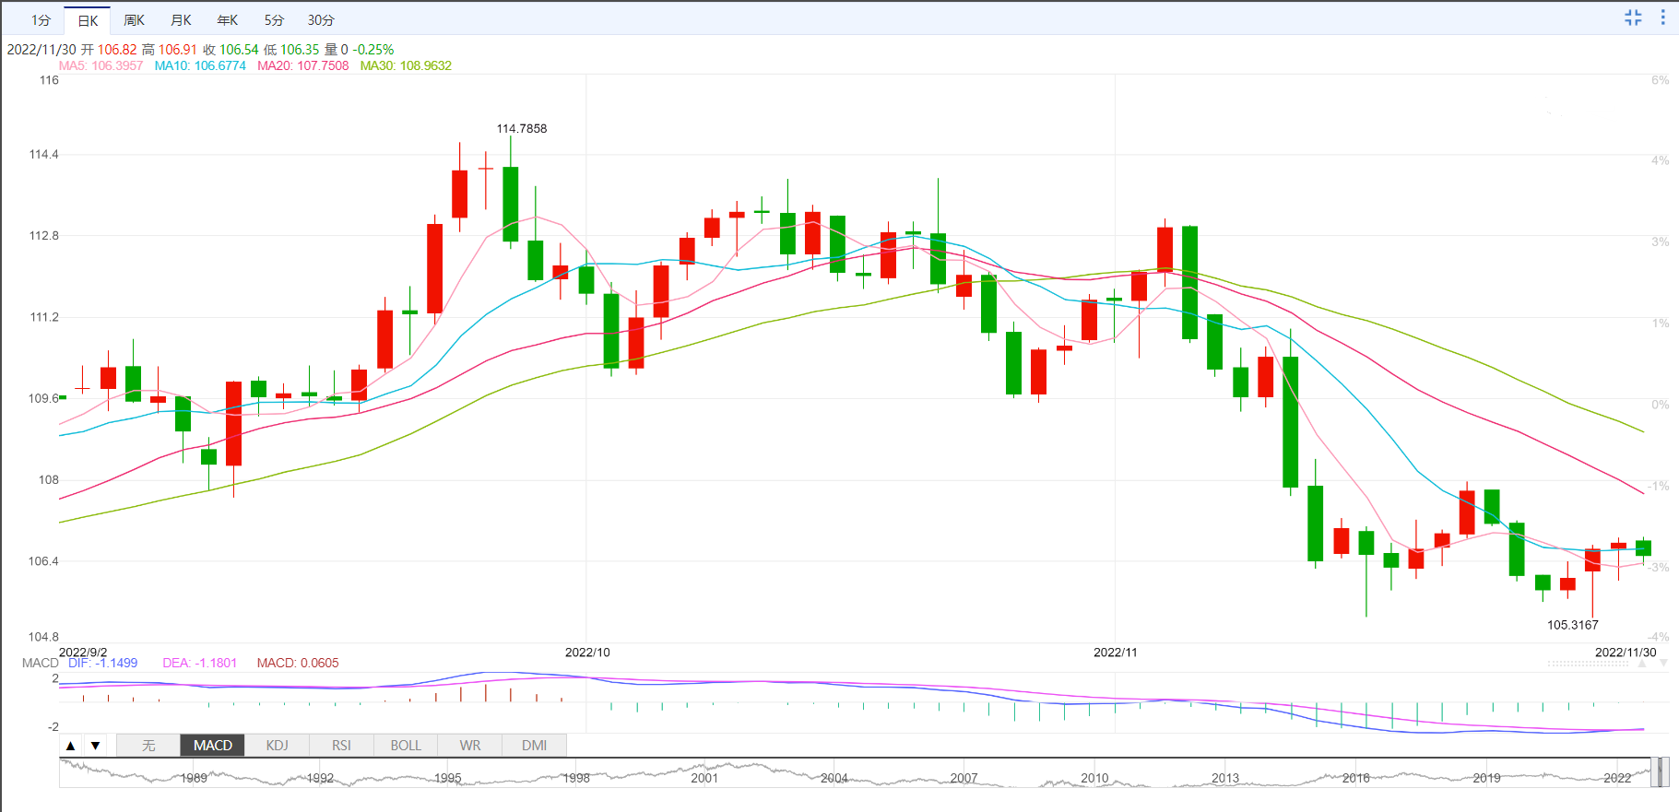Click the timeline range slider handle
This screenshot has width=1679, height=812.
[x=1660, y=772]
